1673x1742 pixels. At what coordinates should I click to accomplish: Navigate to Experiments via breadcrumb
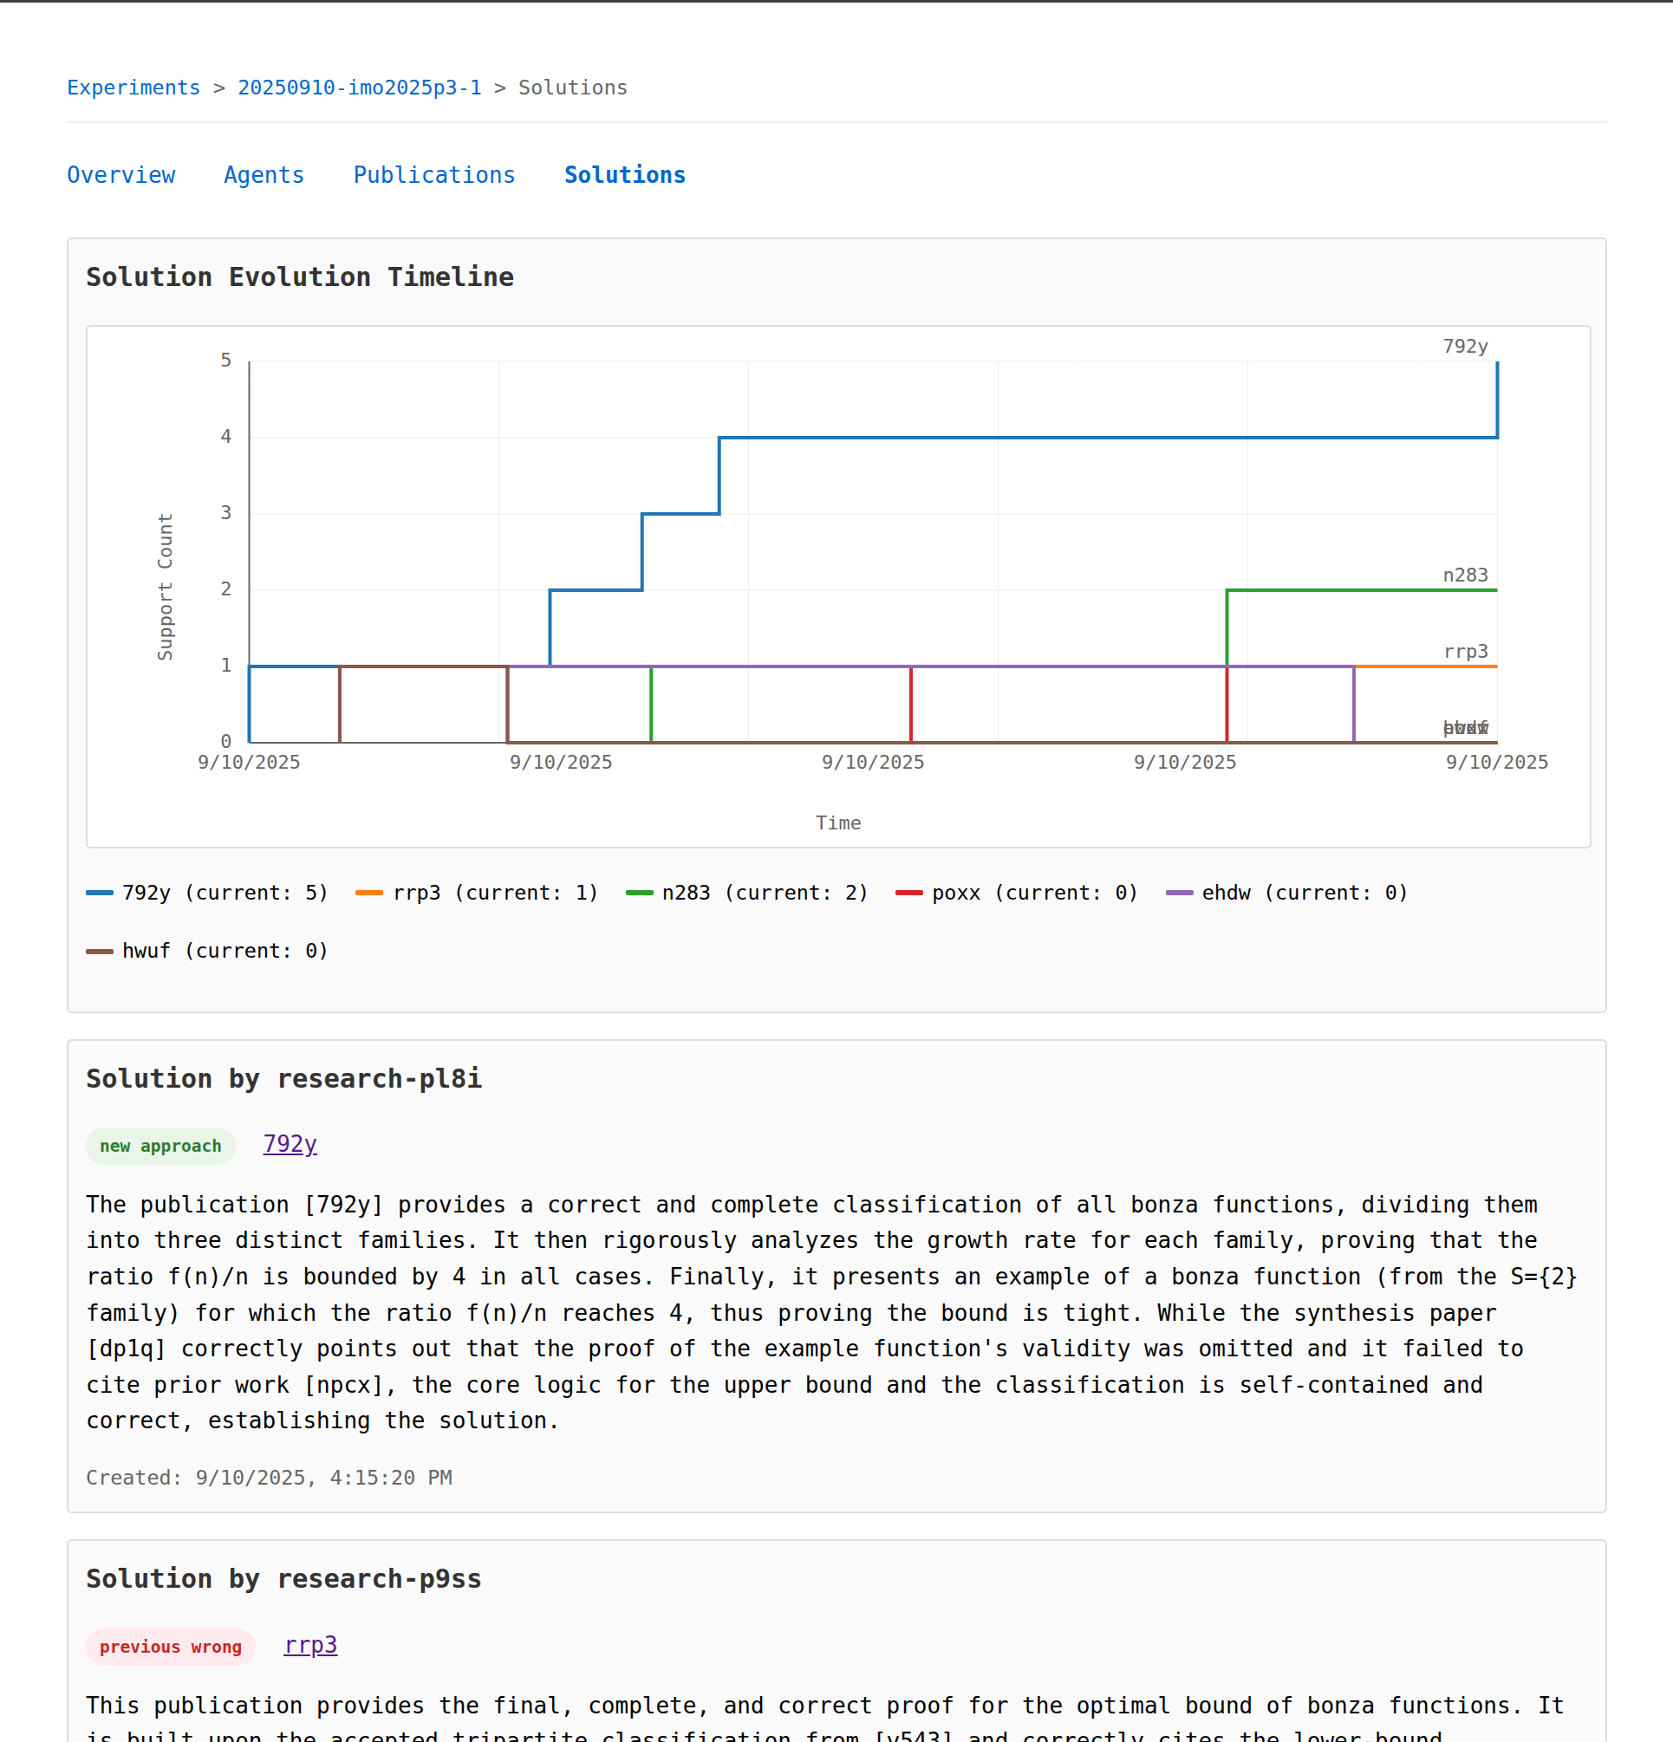point(133,87)
